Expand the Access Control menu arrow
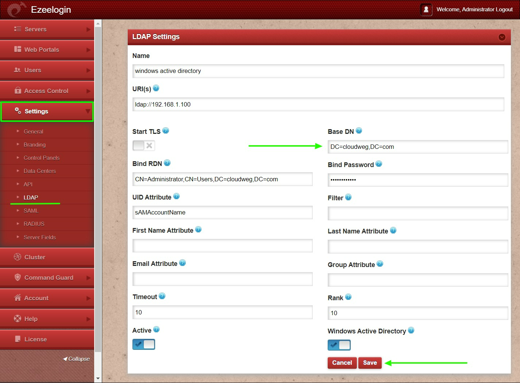This screenshot has width=520, height=383. point(88,91)
